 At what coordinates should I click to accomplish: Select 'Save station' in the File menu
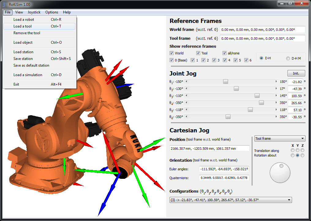pyautogui.click(x=23, y=59)
